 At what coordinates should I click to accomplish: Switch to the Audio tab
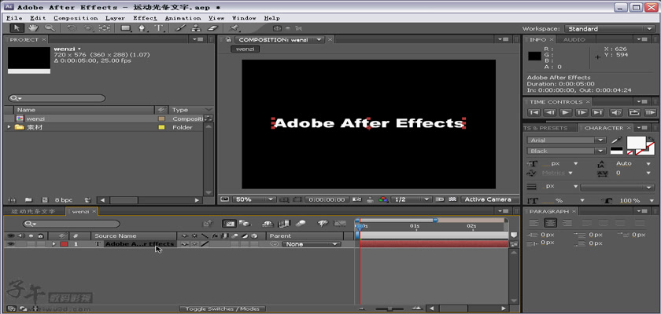click(574, 39)
